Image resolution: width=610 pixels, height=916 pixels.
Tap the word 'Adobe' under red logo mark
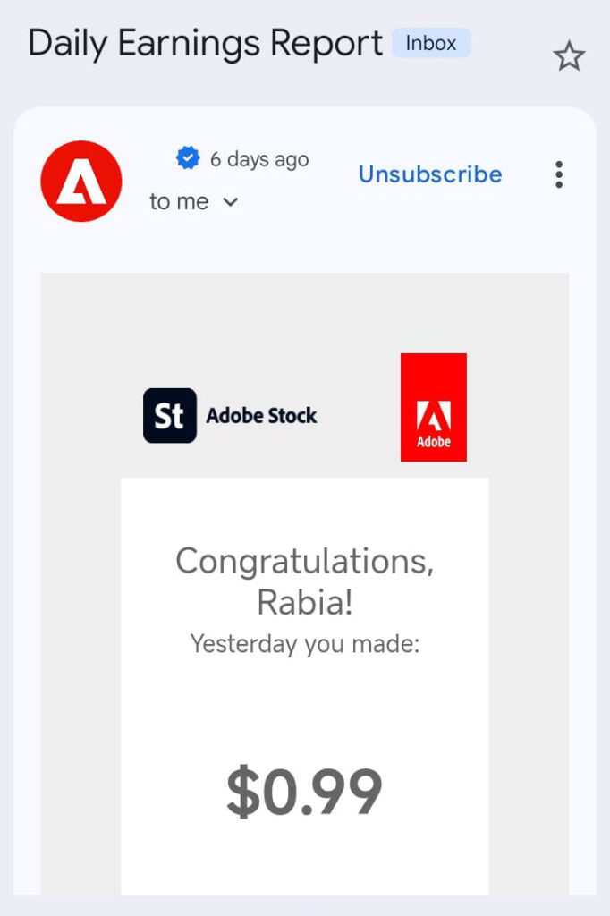tap(434, 442)
